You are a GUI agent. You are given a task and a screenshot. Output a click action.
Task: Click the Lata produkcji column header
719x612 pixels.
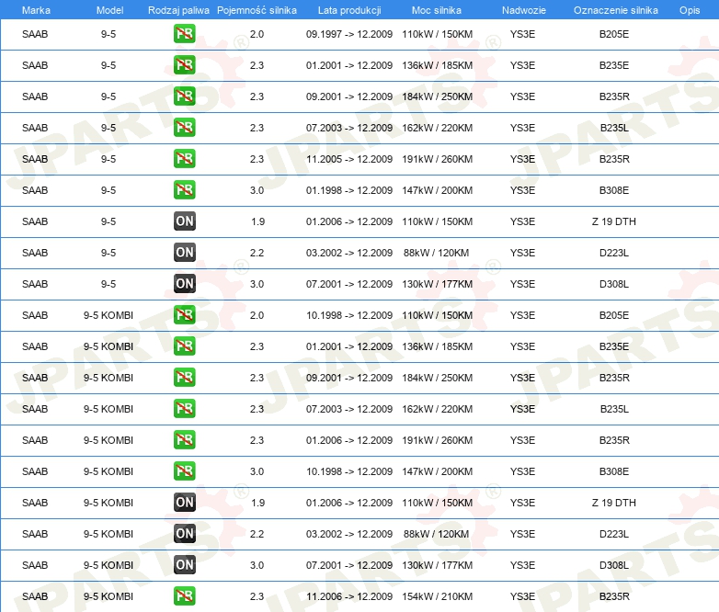(x=349, y=10)
